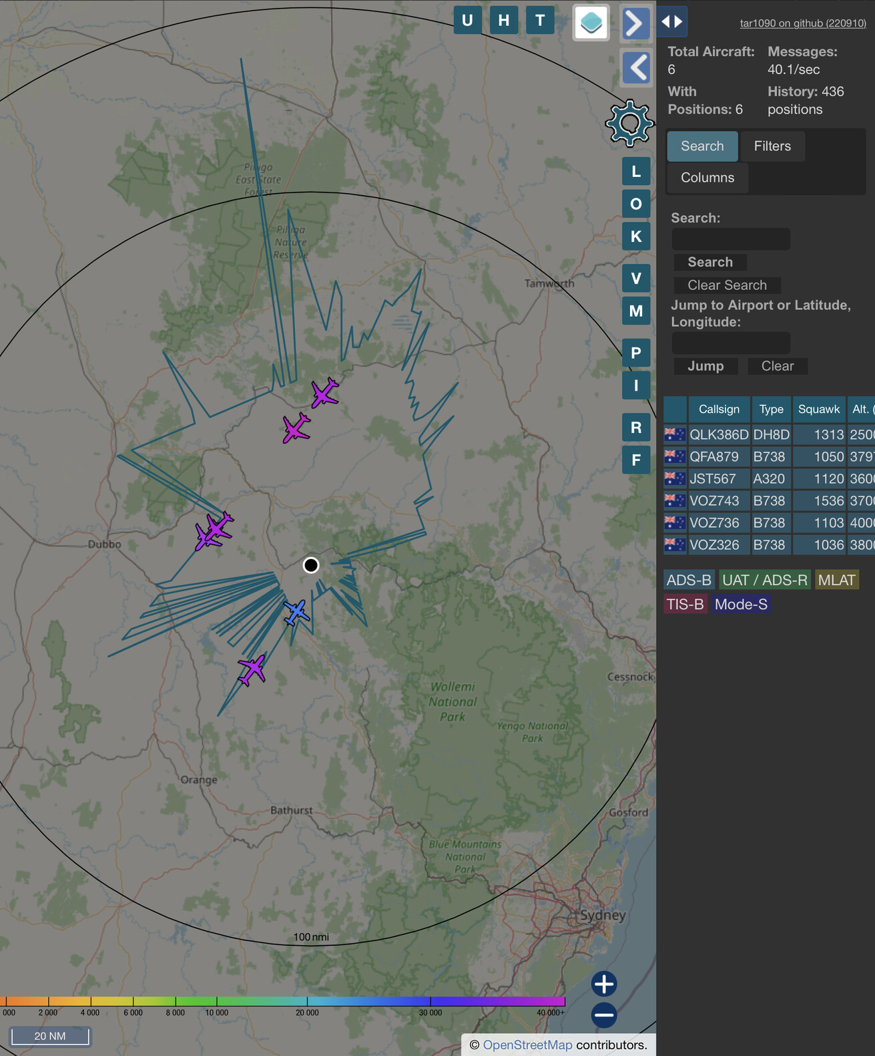Open the map settings gear
This screenshot has width=875, height=1056.
point(629,123)
